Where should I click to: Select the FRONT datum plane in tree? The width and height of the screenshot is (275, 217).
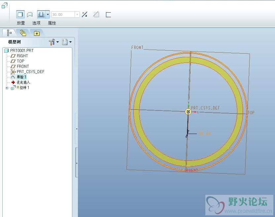click(23, 66)
